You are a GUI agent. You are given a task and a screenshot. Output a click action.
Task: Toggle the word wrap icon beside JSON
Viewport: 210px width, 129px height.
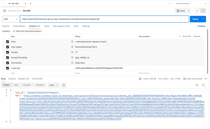[64, 85]
